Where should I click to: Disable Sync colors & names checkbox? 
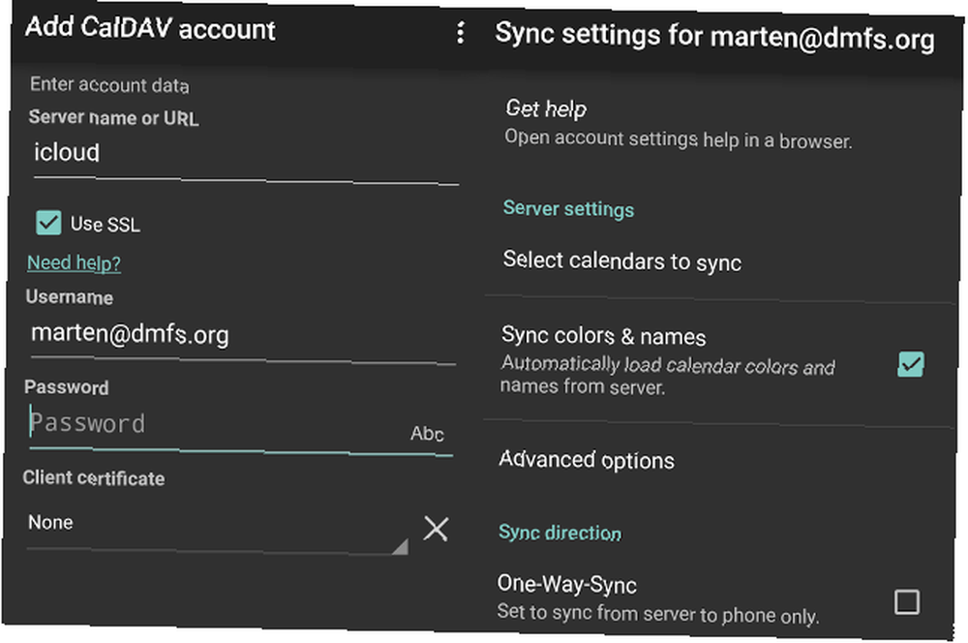click(911, 364)
